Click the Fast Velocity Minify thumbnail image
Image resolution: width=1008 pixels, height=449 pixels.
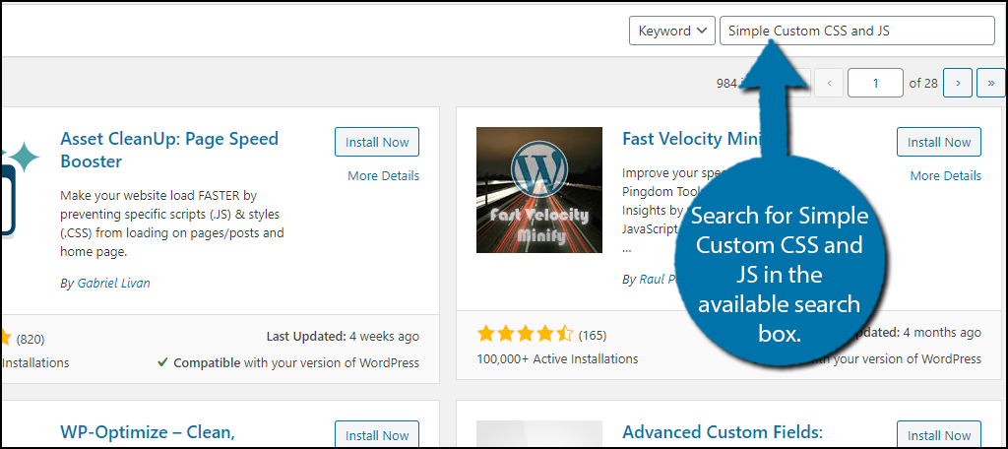click(539, 190)
